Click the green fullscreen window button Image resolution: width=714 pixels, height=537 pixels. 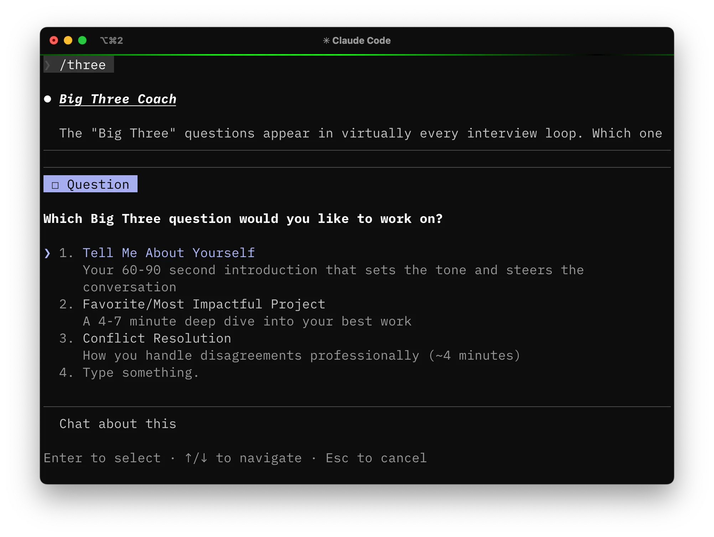82,41
